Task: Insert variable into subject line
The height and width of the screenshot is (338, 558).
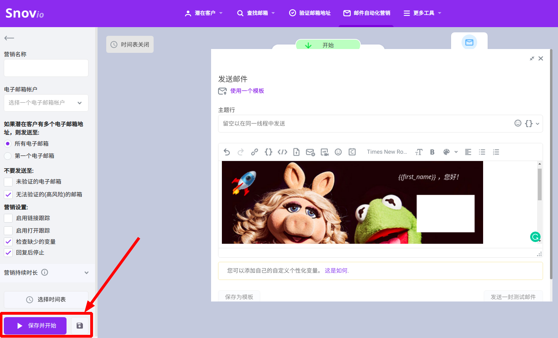Action: click(x=529, y=123)
